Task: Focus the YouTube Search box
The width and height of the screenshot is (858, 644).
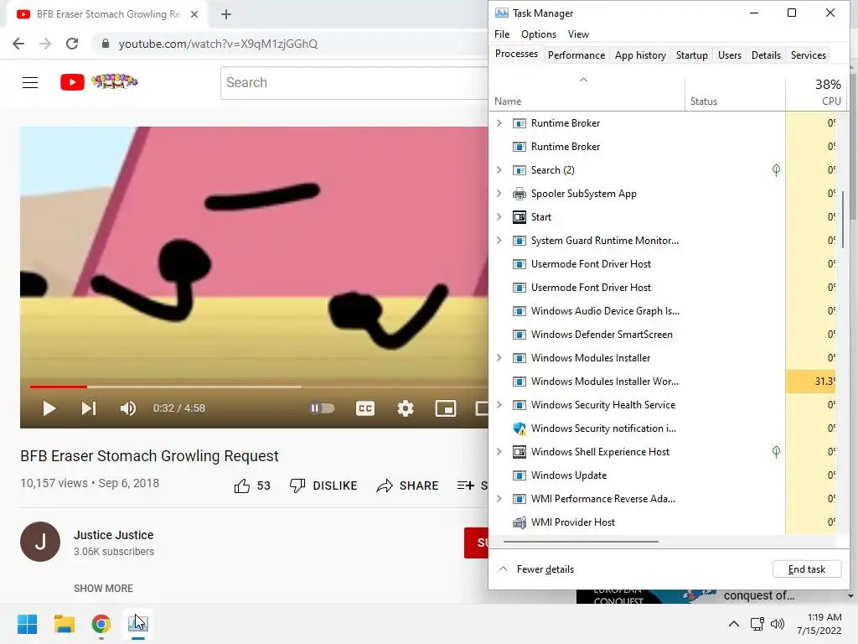Action: coord(354,83)
